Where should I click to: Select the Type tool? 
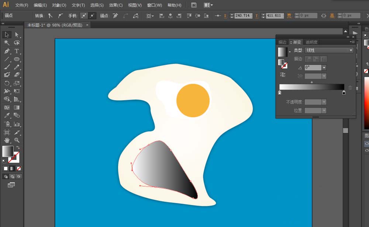pyautogui.click(x=17, y=51)
